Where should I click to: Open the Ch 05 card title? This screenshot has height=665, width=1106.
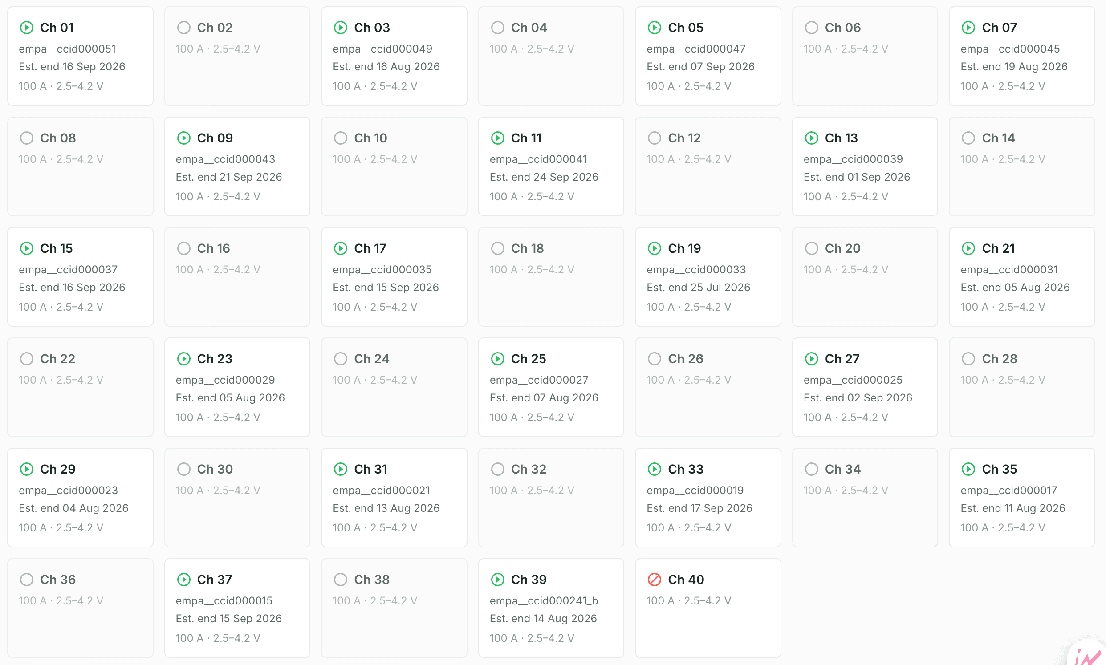(686, 28)
